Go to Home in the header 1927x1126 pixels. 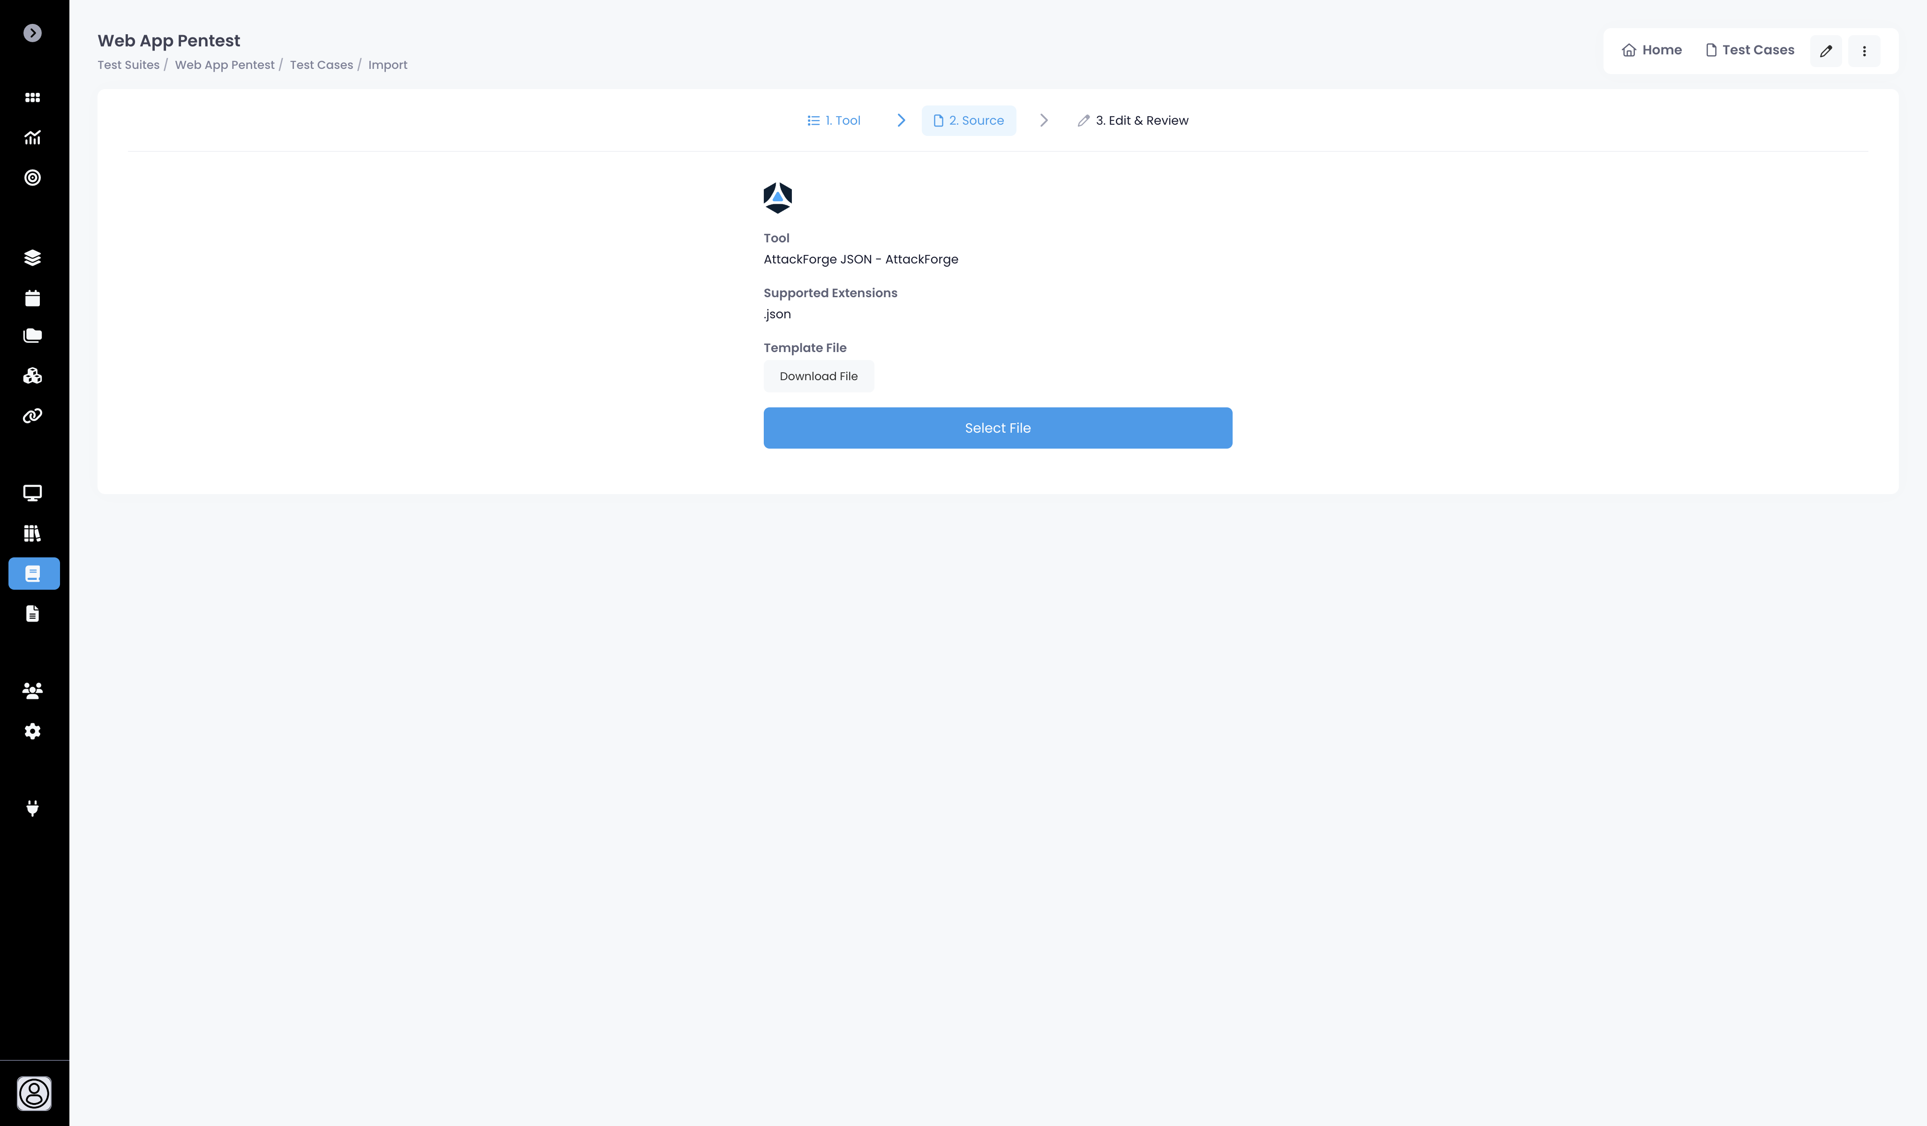(x=1652, y=51)
